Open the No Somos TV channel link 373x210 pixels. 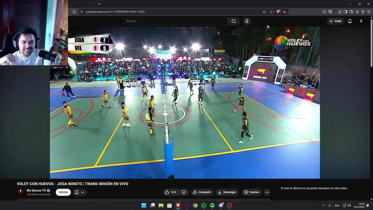tap(36, 190)
